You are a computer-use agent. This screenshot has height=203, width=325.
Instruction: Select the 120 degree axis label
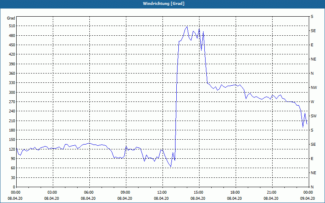pos(13,149)
